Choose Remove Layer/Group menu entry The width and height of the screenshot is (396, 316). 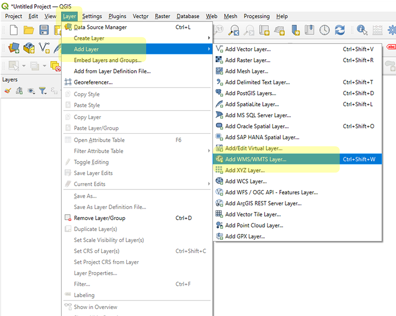[99, 218]
